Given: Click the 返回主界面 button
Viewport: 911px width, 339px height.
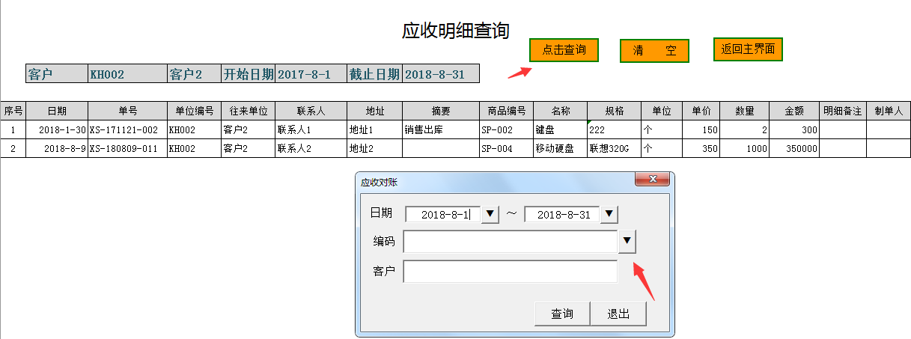Looking at the screenshot, I should [748, 49].
